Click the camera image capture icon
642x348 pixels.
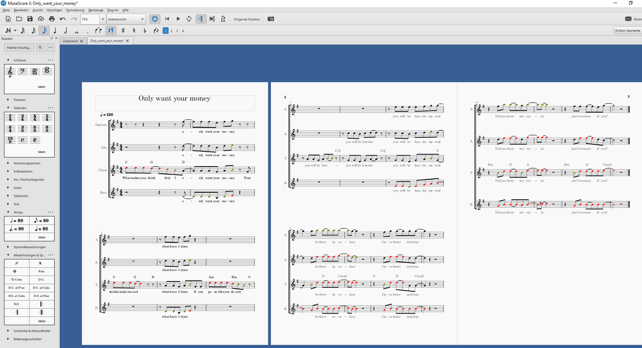click(x=271, y=19)
